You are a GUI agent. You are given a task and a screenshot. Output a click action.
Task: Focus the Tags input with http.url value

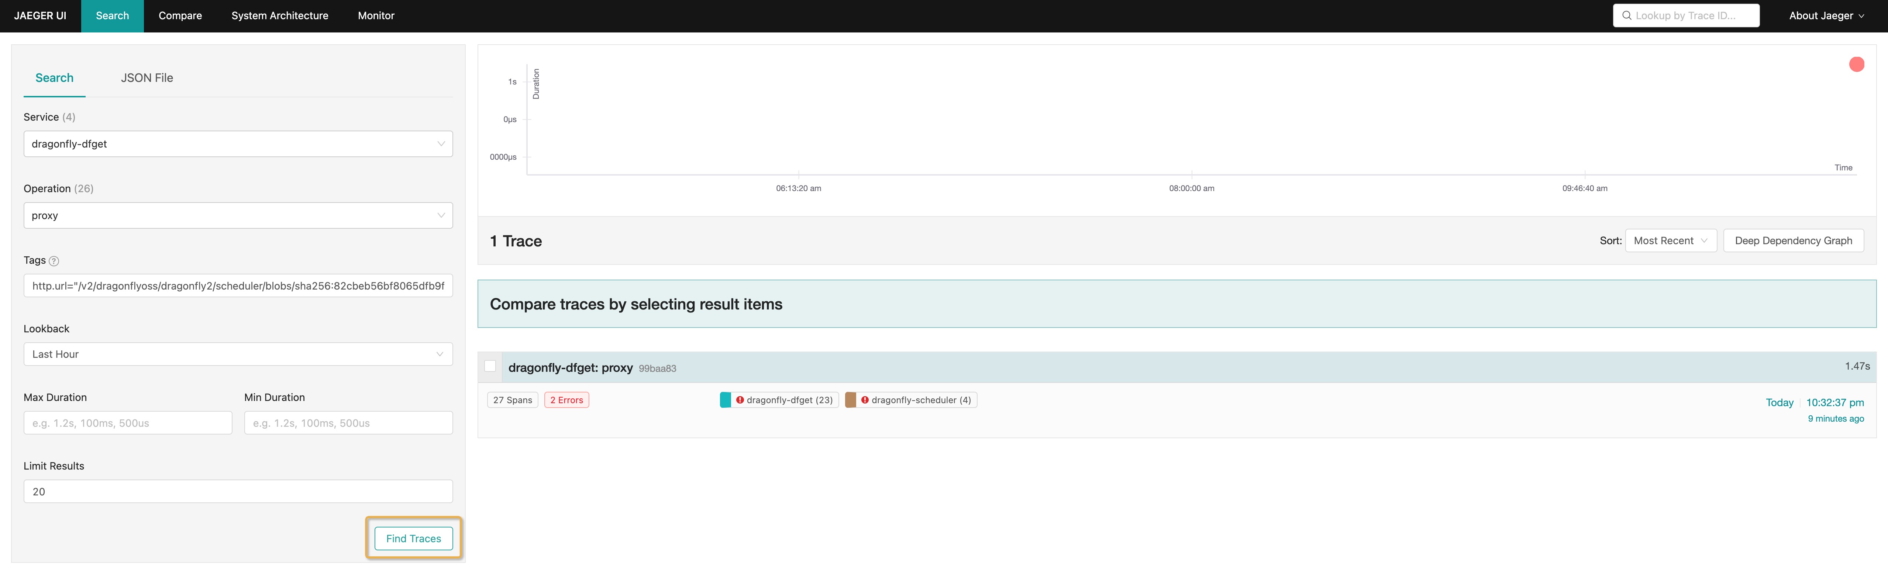238,286
